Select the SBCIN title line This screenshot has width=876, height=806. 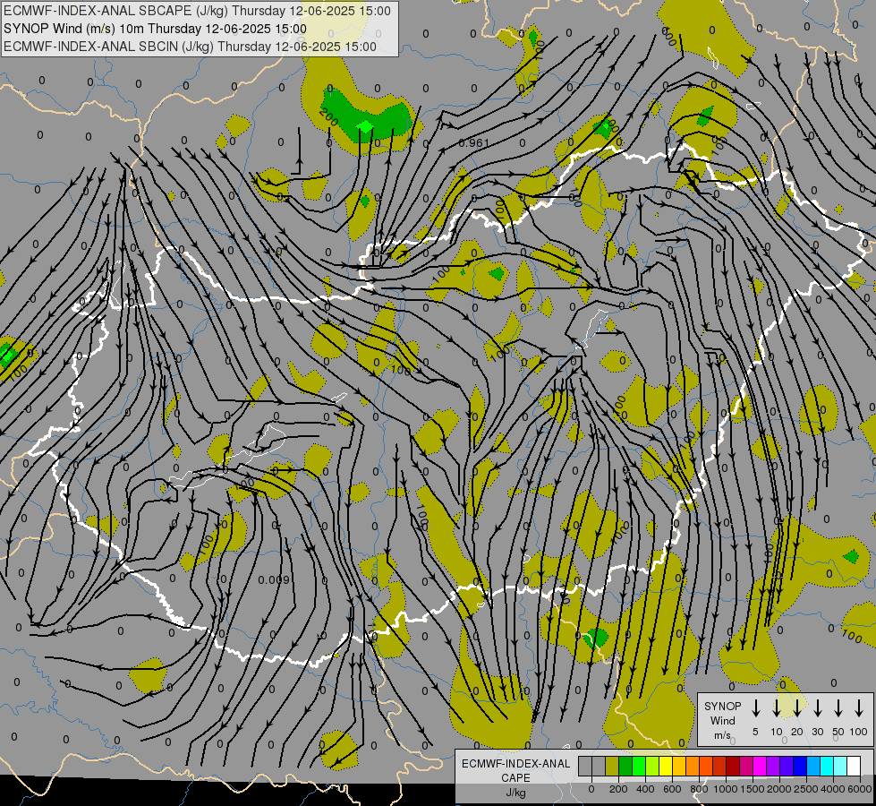(190, 47)
